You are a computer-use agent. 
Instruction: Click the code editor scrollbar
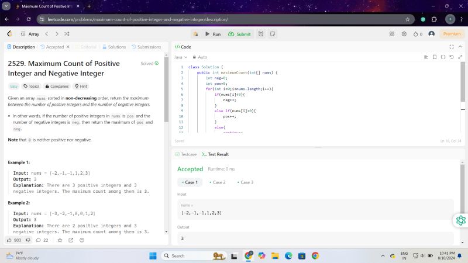coord(463,82)
